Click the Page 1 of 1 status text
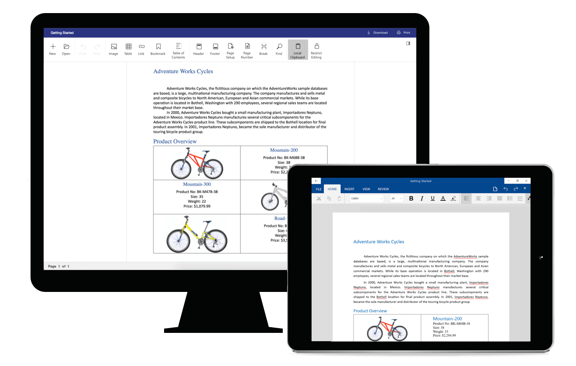 [58, 266]
